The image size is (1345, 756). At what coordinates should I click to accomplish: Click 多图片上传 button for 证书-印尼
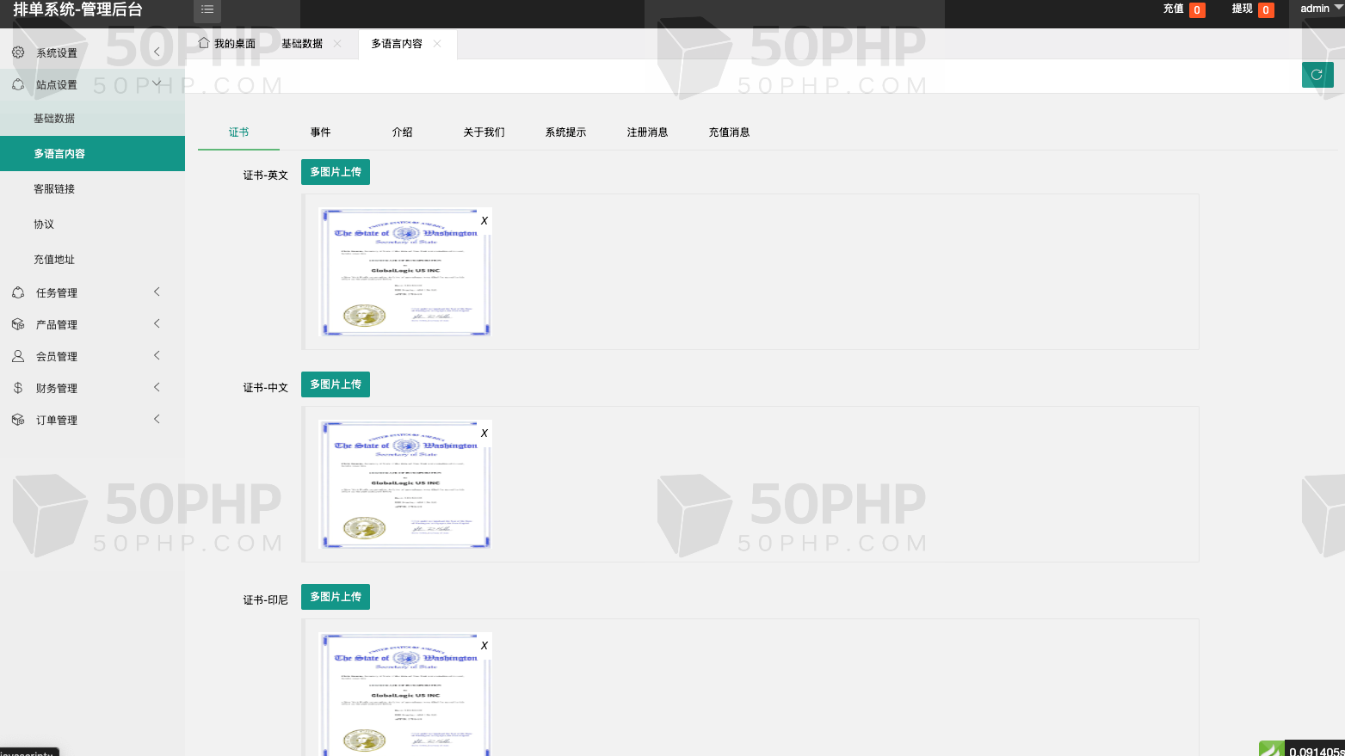[336, 597]
